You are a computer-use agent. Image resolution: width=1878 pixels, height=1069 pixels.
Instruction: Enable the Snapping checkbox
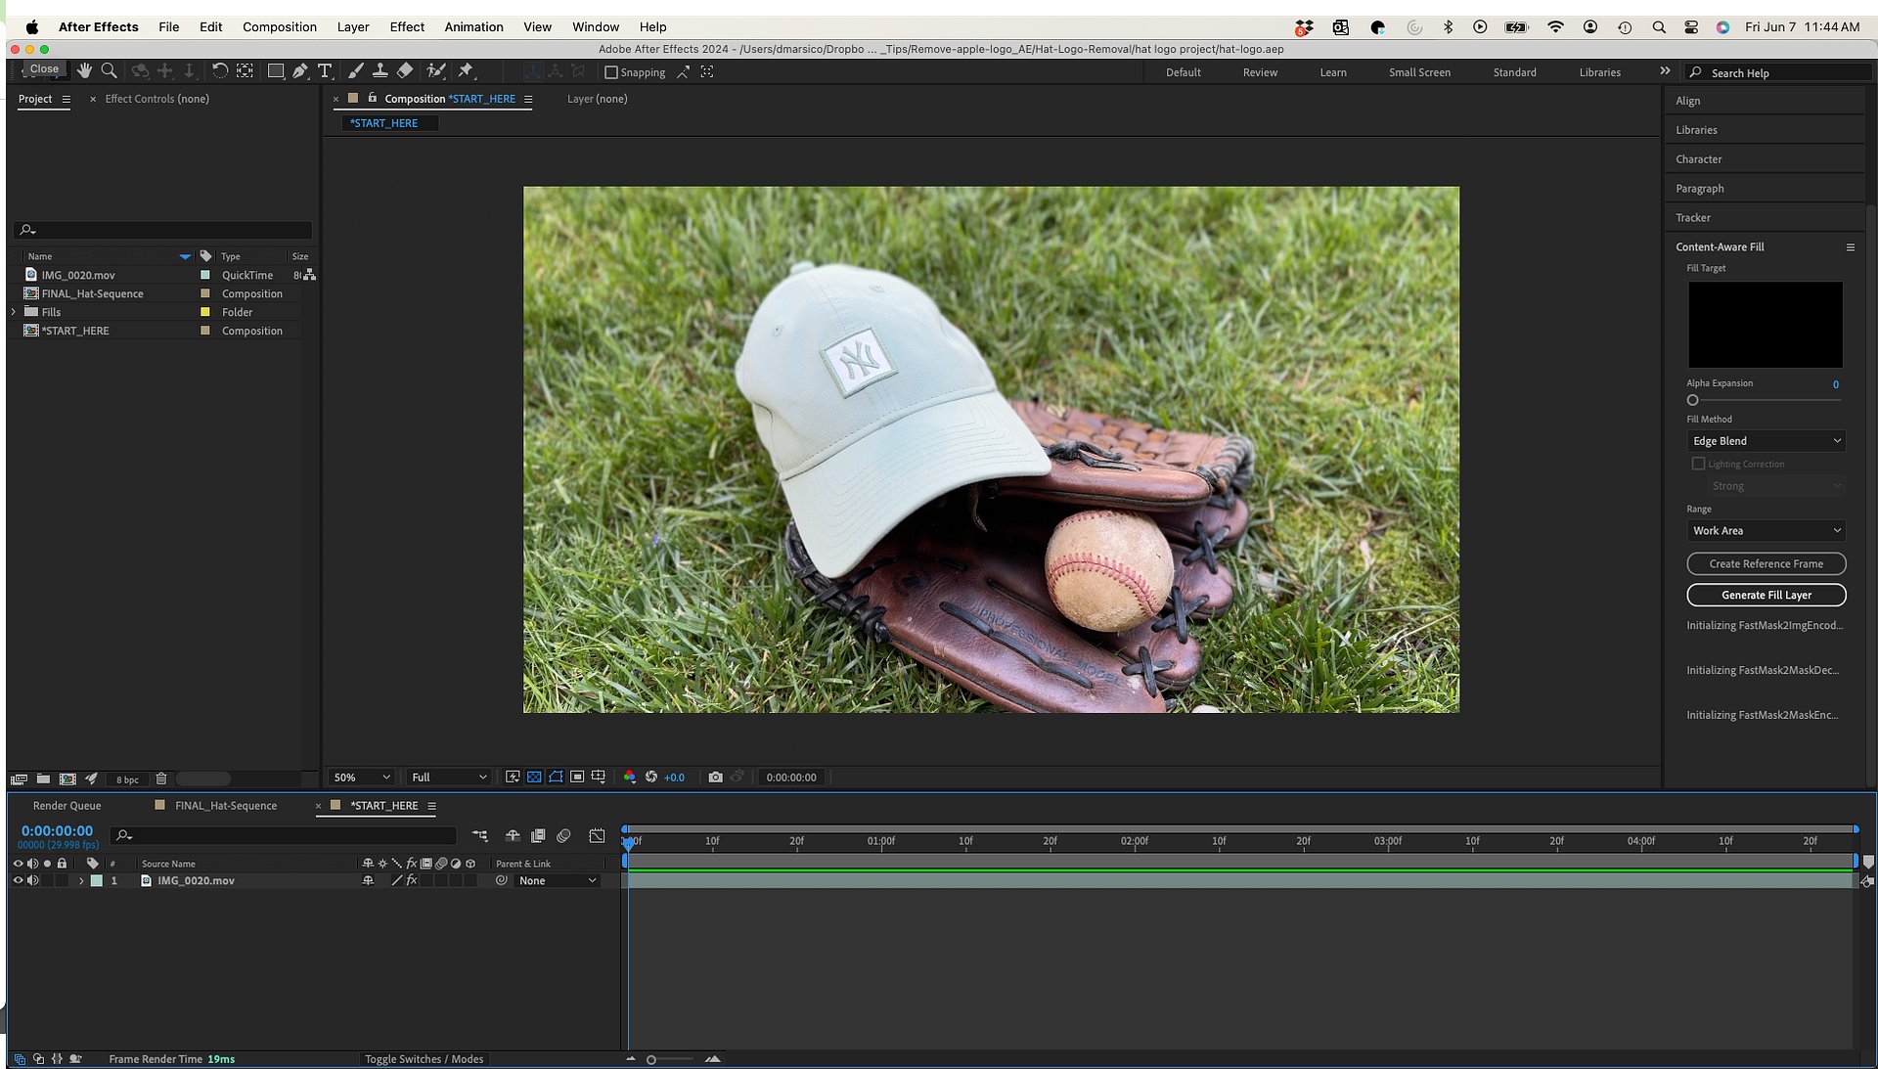pyautogui.click(x=611, y=72)
